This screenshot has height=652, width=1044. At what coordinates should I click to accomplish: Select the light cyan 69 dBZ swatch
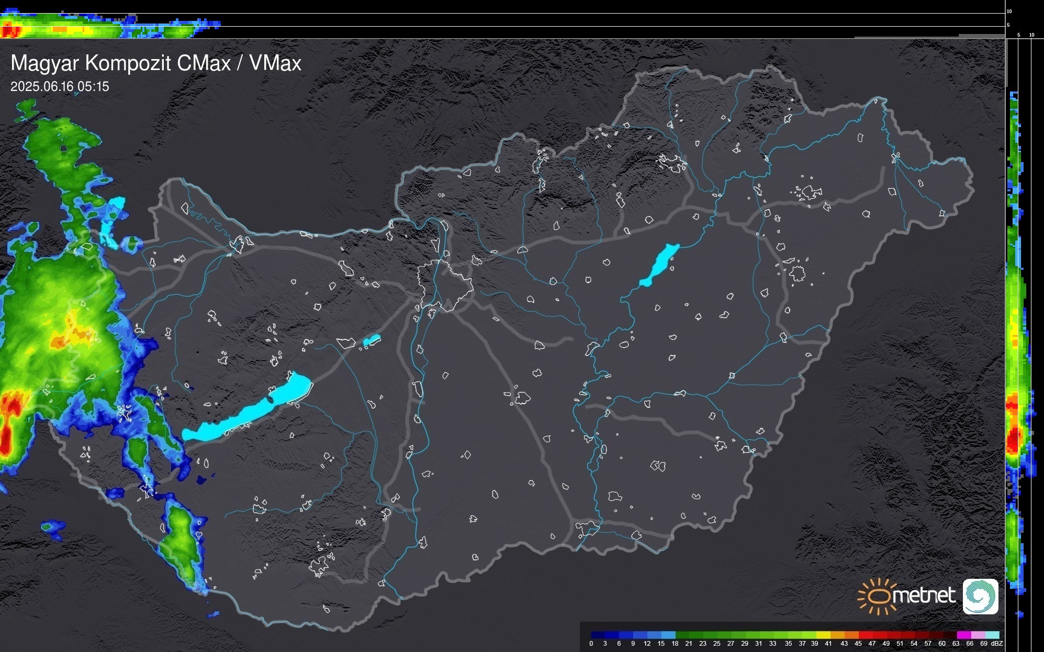click(992, 635)
